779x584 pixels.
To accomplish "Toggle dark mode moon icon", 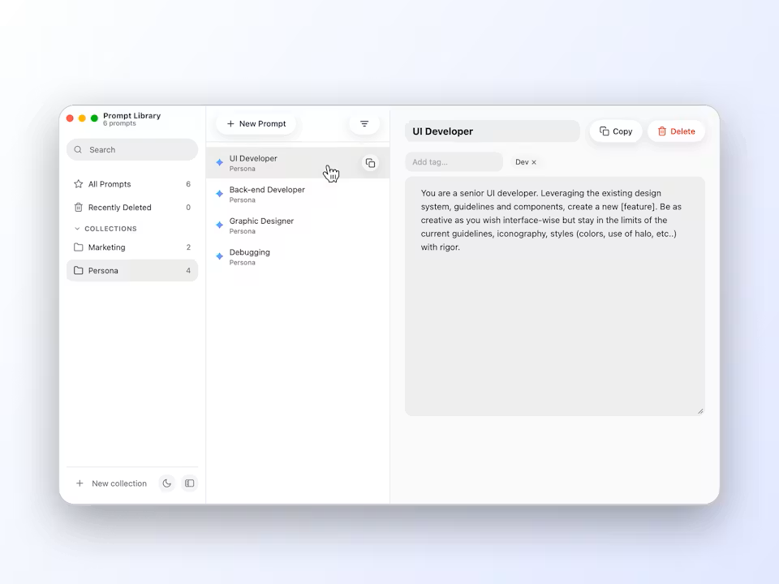I will [x=167, y=483].
